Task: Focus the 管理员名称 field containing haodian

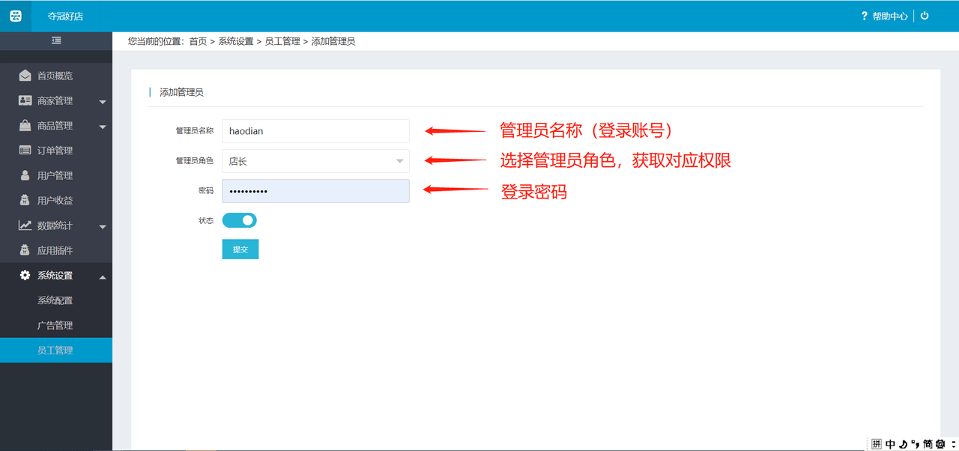Action: [316, 131]
